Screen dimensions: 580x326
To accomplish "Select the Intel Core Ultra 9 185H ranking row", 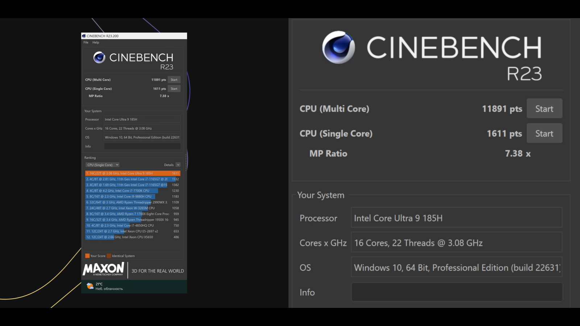I will point(132,174).
